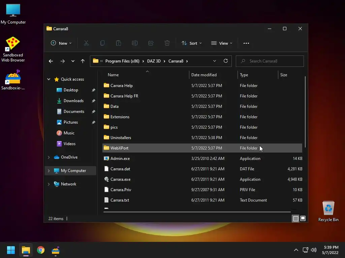Screen dimensions: 345x258
Task: Open My Computer desktop icon
Action: pos(13,13)
